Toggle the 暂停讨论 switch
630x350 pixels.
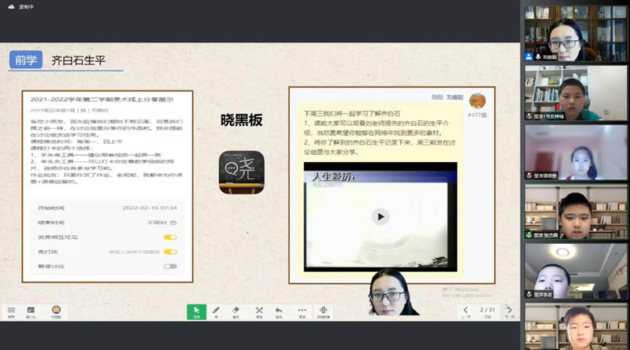pos(170,267)
